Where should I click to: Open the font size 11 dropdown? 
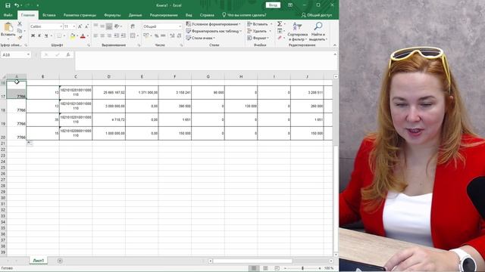click(x=74, y=27)
